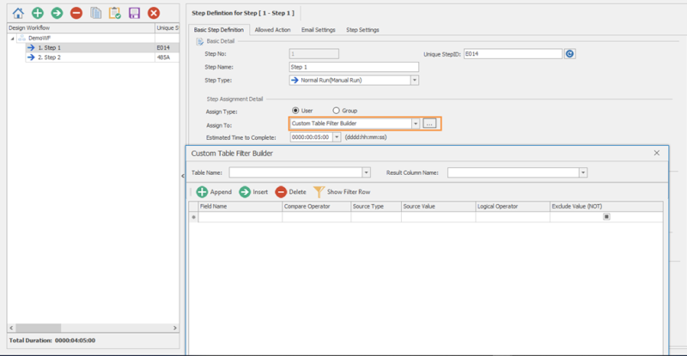This screenshot has height=356, width=687.
Task: Open the Result Column Name dropdown
Action: point(583,172)
